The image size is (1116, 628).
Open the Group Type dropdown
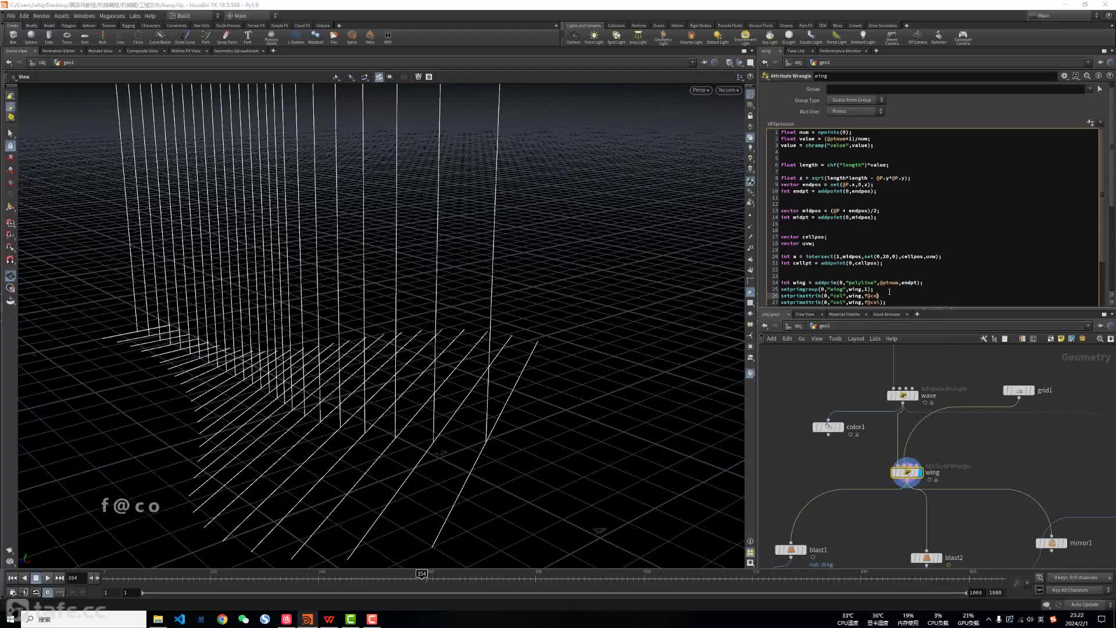(x=856, y=100)
